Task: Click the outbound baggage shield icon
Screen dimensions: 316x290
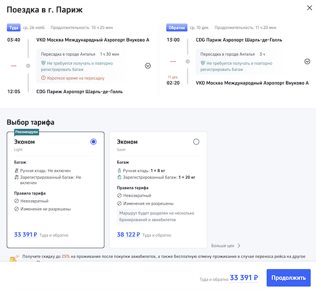Action: (44, 63)
